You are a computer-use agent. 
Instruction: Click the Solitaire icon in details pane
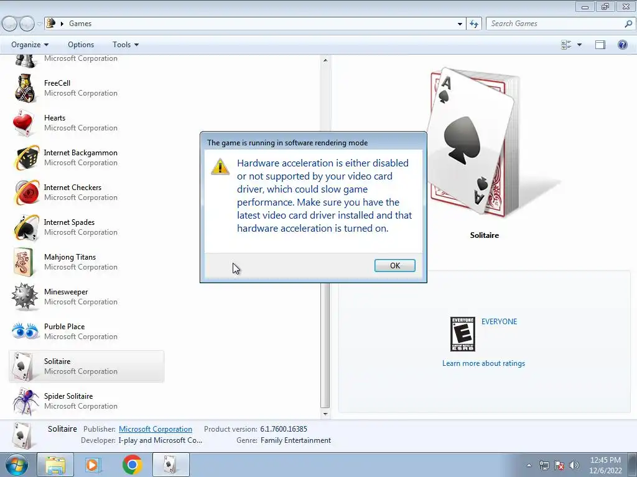pos(22,436)
